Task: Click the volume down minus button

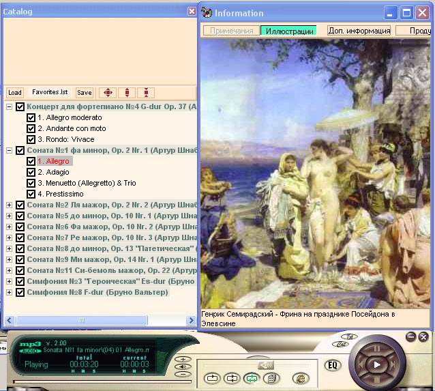Action: coord(183,374)
